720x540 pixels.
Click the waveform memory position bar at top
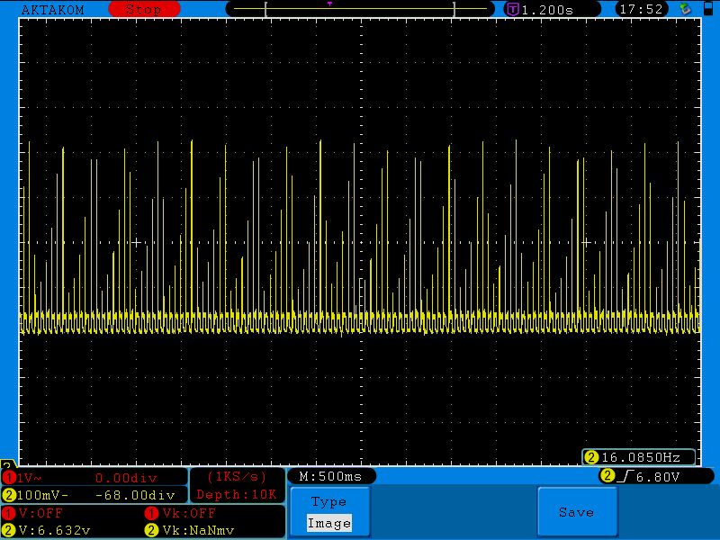pyautogui.click(x=360, y=9)
